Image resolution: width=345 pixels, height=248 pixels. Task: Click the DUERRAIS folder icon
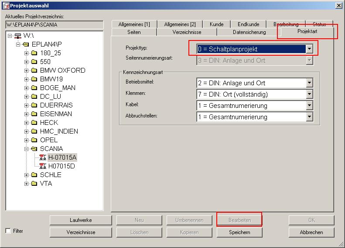coord(34,105)
